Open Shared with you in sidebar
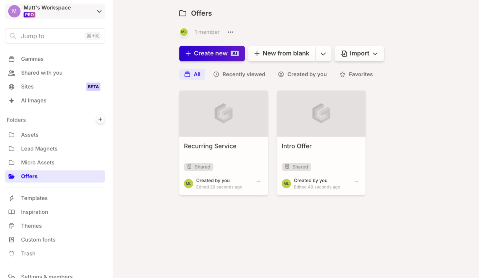The height and width of the screenshot is (278, 479). (x=55, y=73)
